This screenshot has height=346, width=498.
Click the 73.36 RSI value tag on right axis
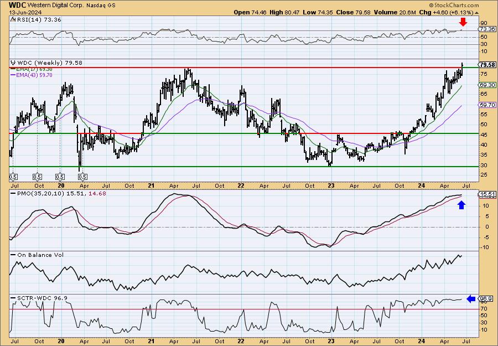(487, 29)
